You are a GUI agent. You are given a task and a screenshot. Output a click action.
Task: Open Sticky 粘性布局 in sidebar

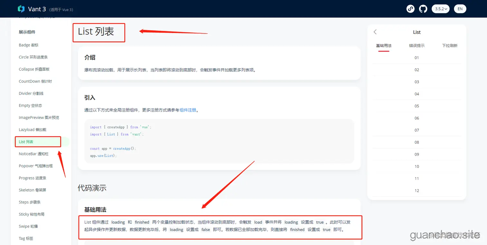[x=32, y=214]
